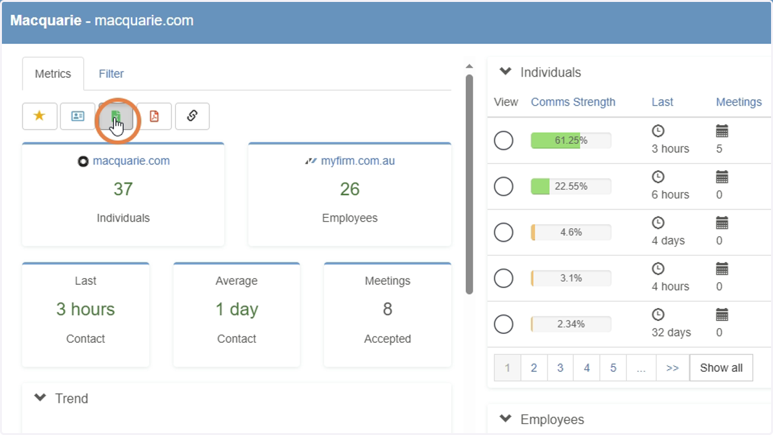
Task: Go to page 2 of individuals
Action: tap(534, 368)
